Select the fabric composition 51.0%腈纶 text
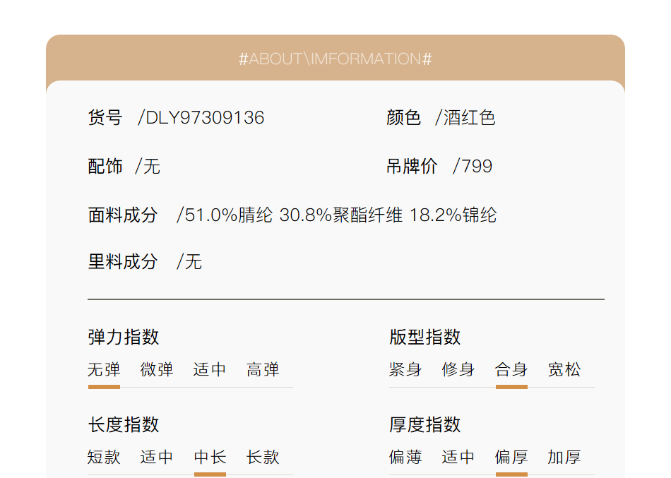The width and height of the screenshot is (671, 478). coord(229,215)
